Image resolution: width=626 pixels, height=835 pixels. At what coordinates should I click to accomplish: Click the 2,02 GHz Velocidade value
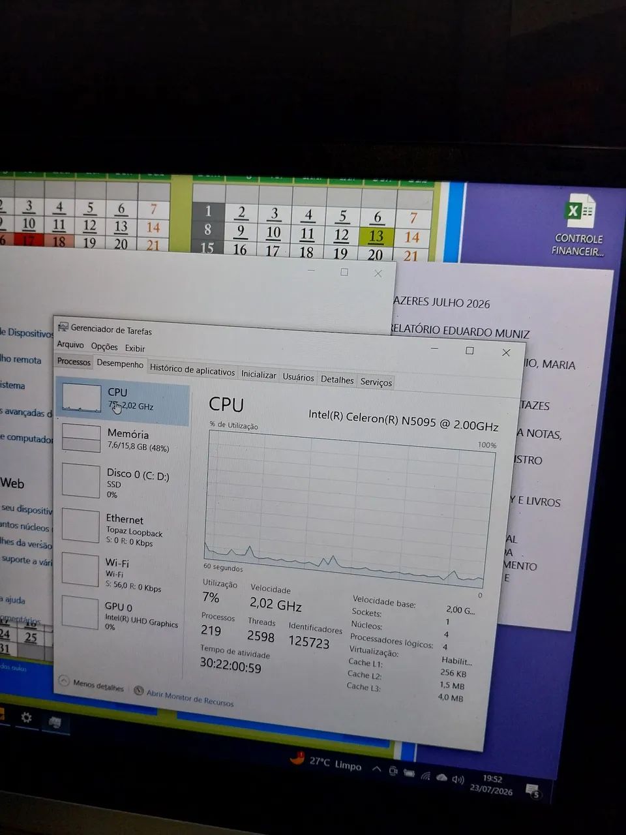coord(276,604)
